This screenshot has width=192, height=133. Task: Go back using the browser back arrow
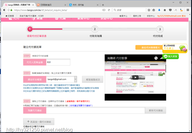point(4,10)
